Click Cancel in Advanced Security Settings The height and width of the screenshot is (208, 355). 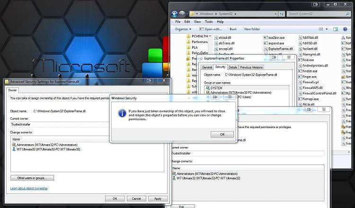[x=136, y=199]
